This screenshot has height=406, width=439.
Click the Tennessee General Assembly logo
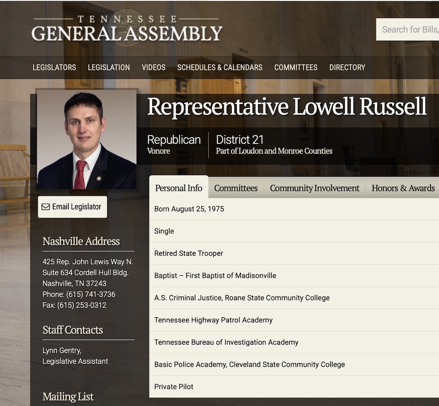click(x=127, y=29)
